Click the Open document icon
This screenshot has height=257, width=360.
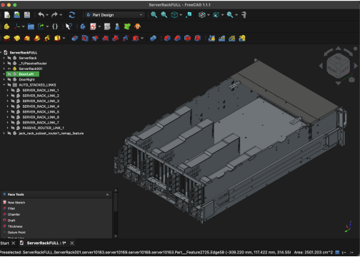coord(17,15)
